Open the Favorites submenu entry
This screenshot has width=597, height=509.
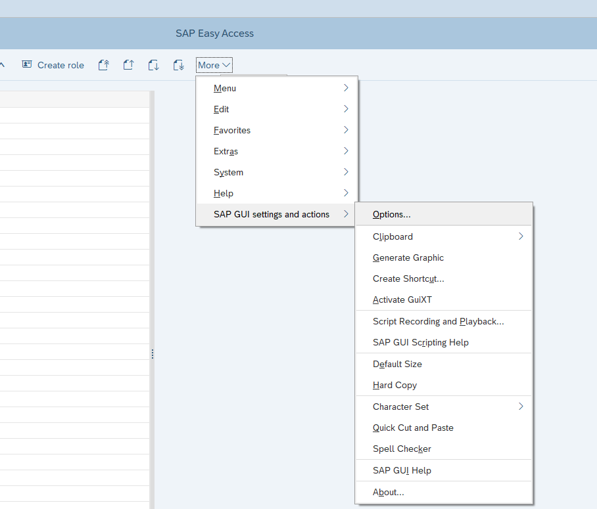(x=277, y=130)
